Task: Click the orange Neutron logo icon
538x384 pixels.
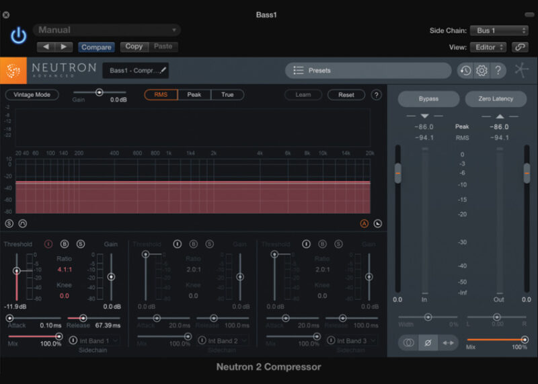Action: 13,71
